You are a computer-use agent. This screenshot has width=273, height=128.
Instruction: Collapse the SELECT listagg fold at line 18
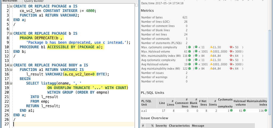pos(11,83)
